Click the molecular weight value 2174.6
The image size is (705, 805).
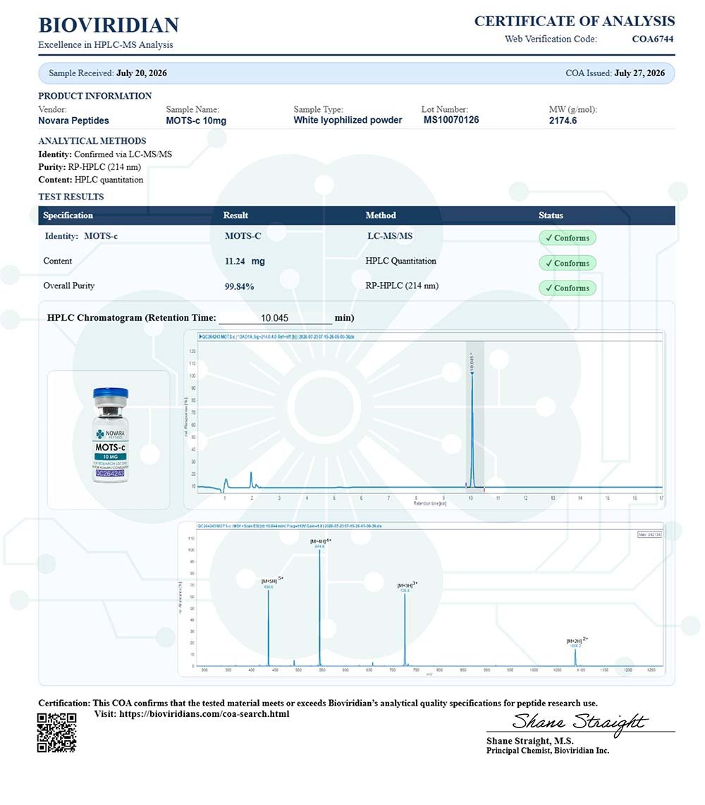[x=563, y=121]
